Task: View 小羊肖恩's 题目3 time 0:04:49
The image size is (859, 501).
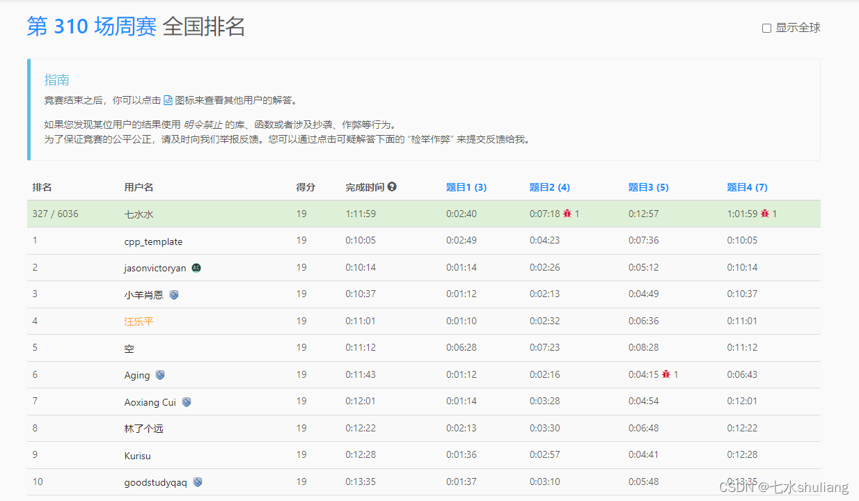Action: pyautogui.click(x=644, y=294)
